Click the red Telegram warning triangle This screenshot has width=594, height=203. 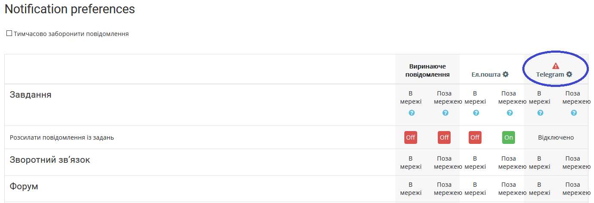556,66
